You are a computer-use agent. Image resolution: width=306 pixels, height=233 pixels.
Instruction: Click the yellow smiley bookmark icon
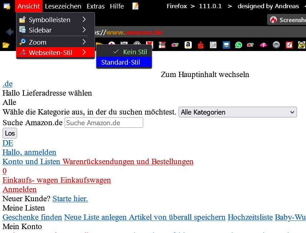[301, 45]
